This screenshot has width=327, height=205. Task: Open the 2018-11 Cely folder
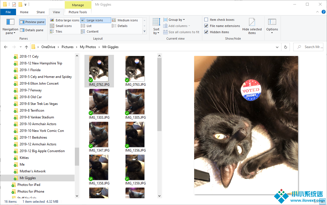click(x=29, y=57)
